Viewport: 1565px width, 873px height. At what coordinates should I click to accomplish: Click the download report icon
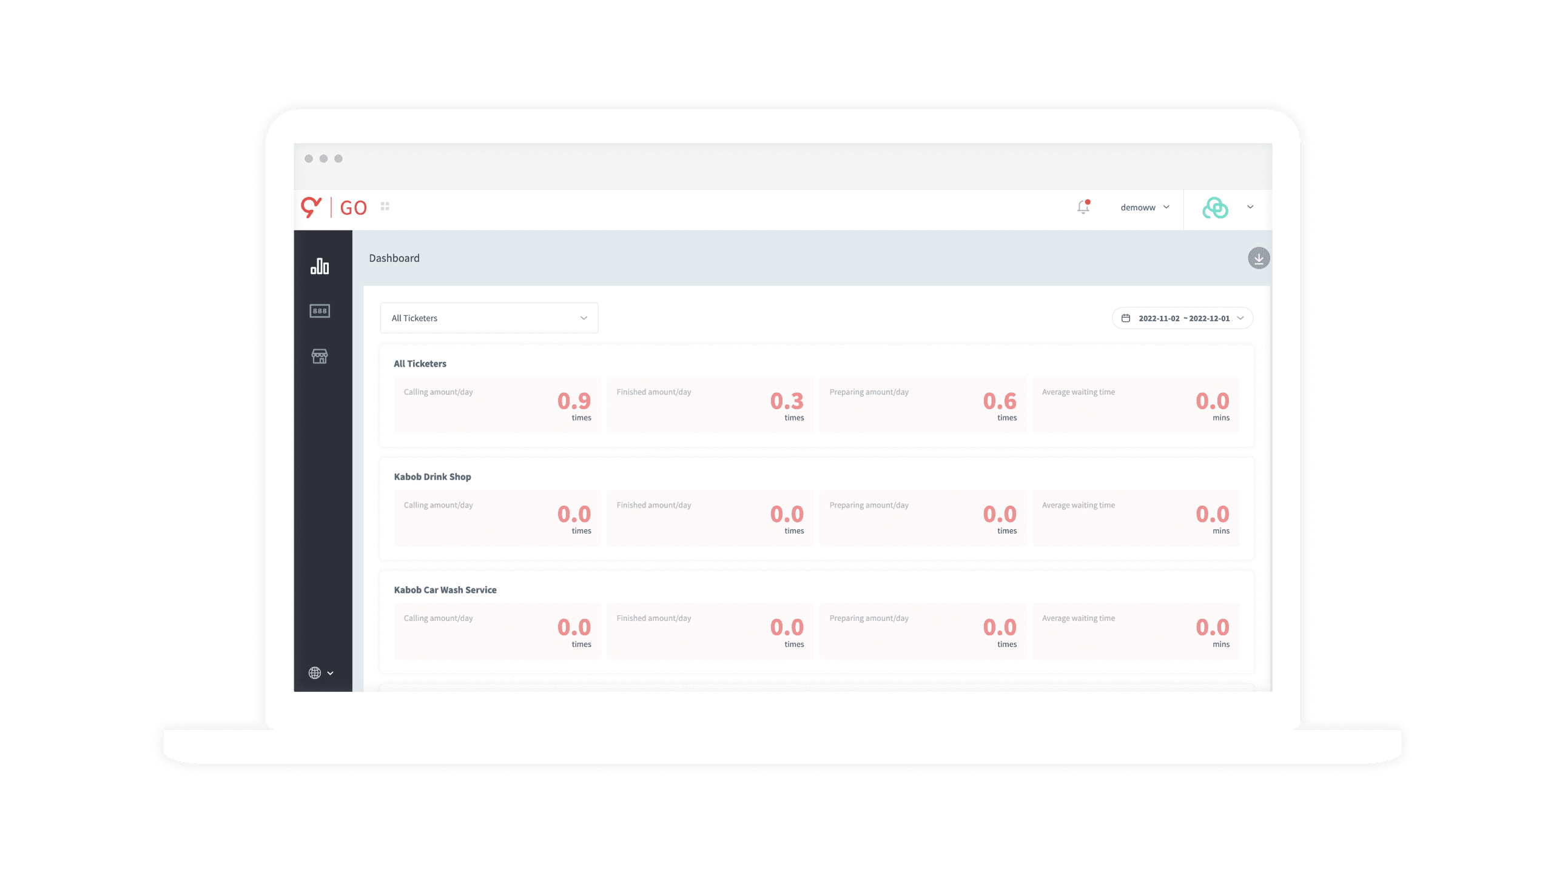point(1258,258)
